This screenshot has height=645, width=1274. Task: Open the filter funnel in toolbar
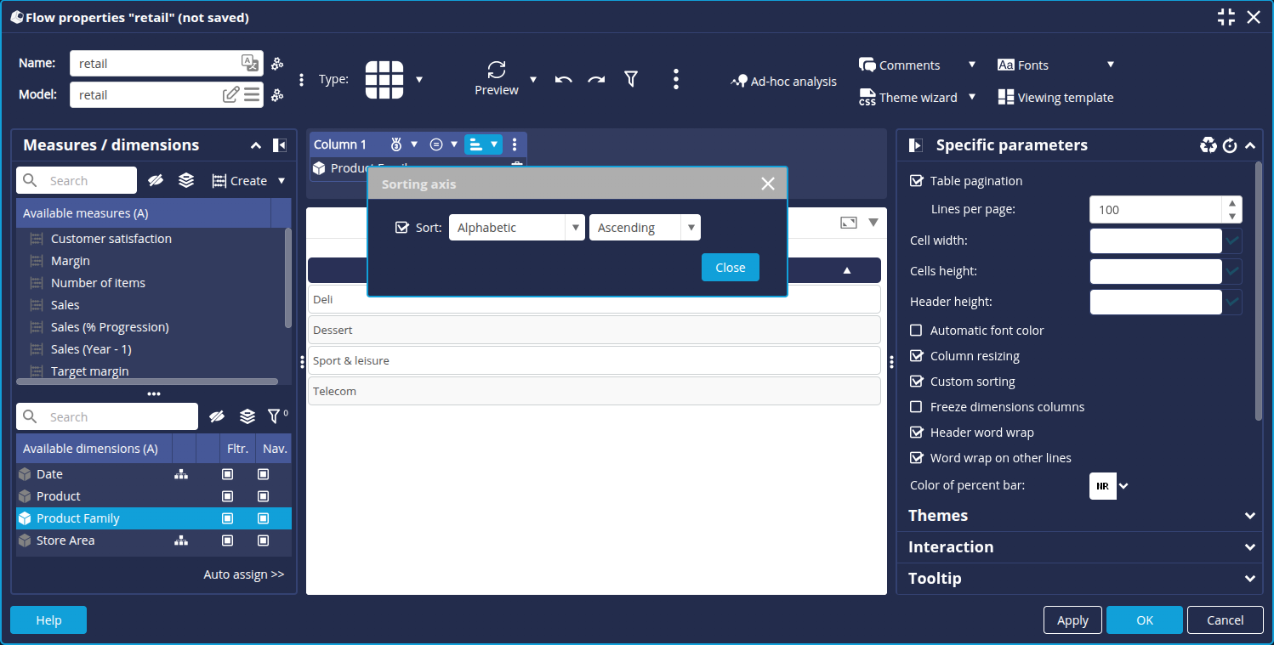coord(630,79)
